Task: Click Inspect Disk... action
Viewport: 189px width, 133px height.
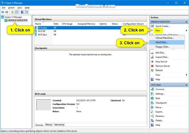Action: pyautogui.click(x=162, y=57)
